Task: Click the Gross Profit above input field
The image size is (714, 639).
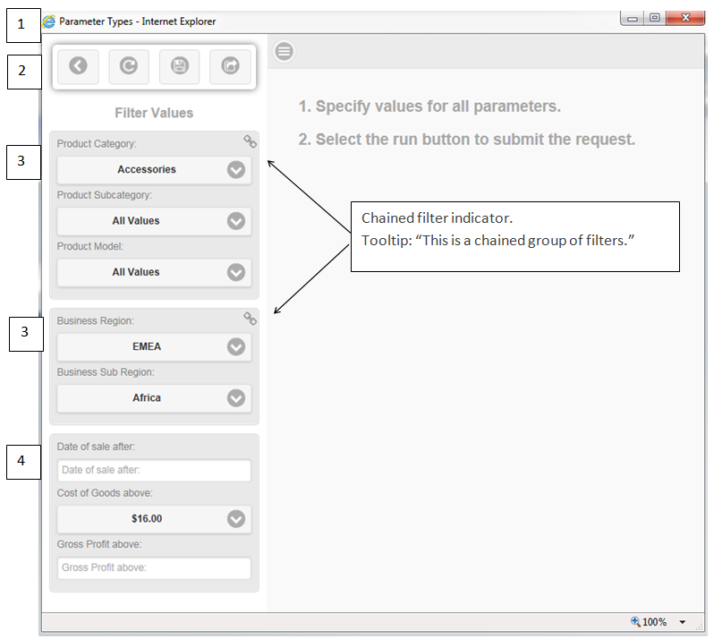Action: click(x=154, y=568)
